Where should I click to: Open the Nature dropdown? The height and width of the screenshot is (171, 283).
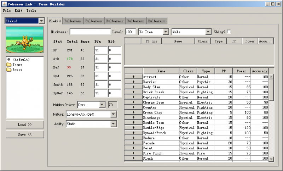click(x=113, y=114)
